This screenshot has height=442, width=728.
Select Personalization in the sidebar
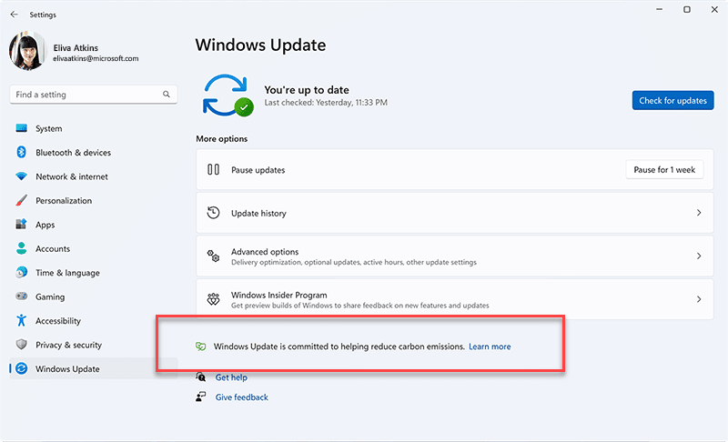(x=94, y=201)
